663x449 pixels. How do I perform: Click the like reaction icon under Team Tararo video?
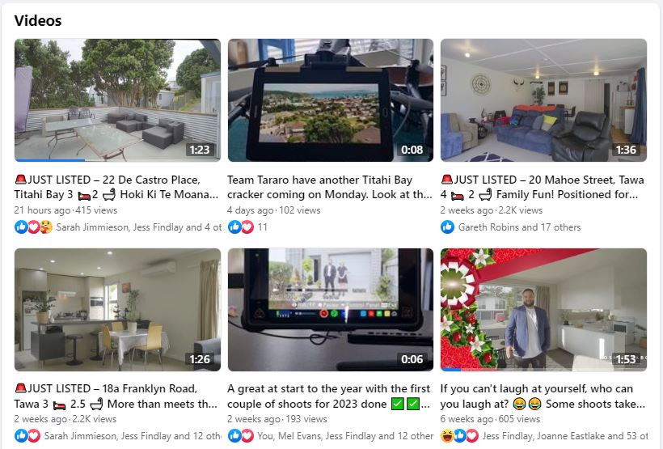click(x=234, y=227)
